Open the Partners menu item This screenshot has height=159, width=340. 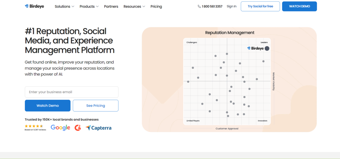tap(111, 6)
